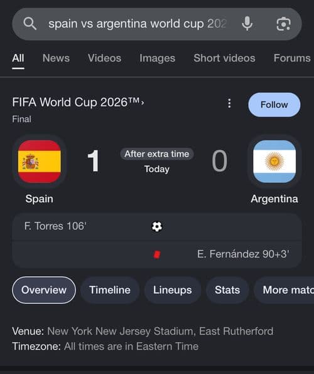Tap the Spain flag icon
The image size is (314, 374).
click(x=40, y=162)
